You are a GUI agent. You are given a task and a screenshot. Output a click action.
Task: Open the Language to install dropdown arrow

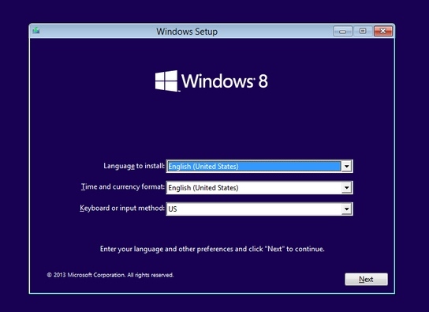pos(347,167)
